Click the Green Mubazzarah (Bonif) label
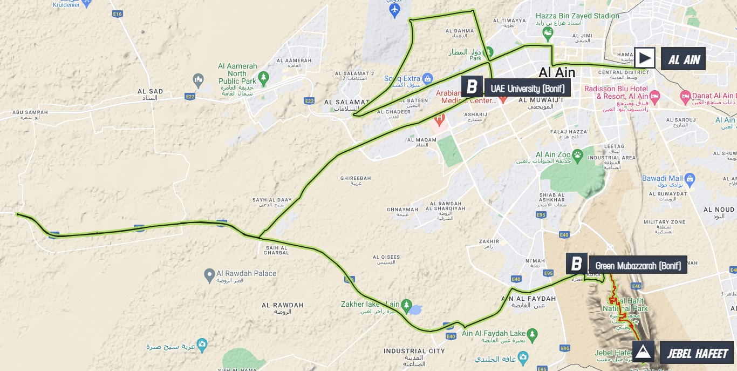Viewport: 737px width, 371px height. point(638,265)
